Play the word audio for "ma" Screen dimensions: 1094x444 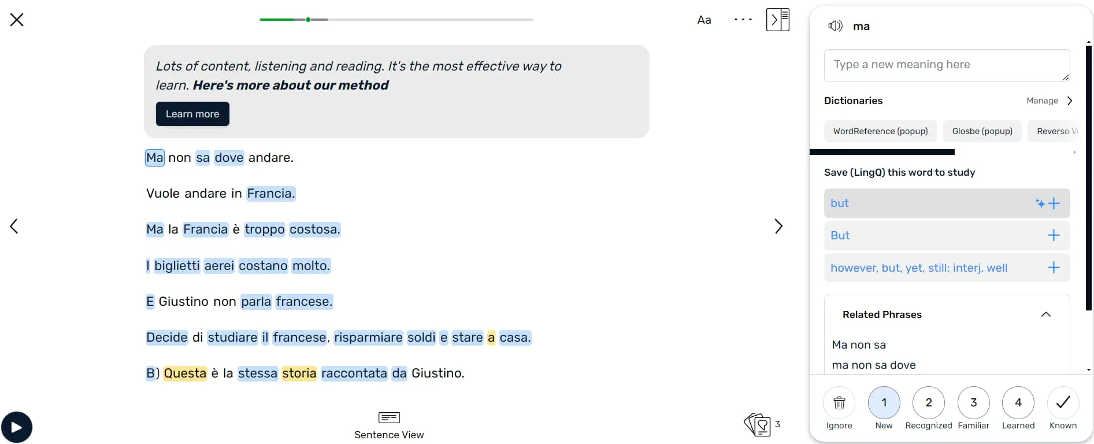coord(835,26)
